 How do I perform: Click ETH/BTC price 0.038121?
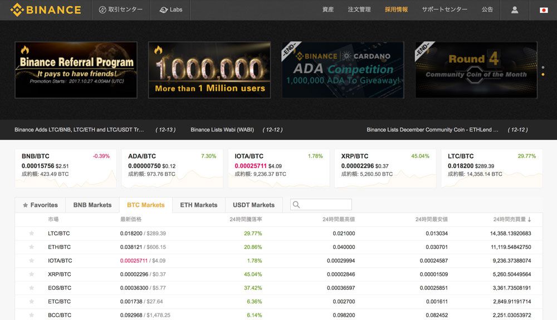(131, 247)
